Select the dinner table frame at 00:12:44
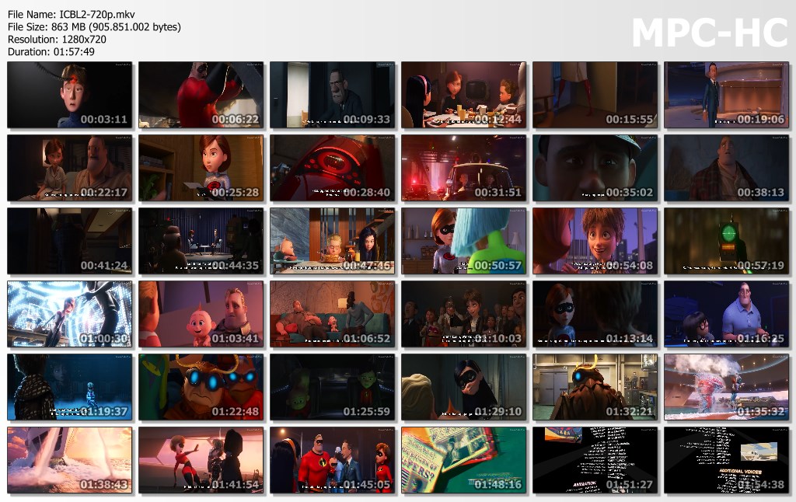Screen dimensions: 796x502 click(x=463, y=95)
